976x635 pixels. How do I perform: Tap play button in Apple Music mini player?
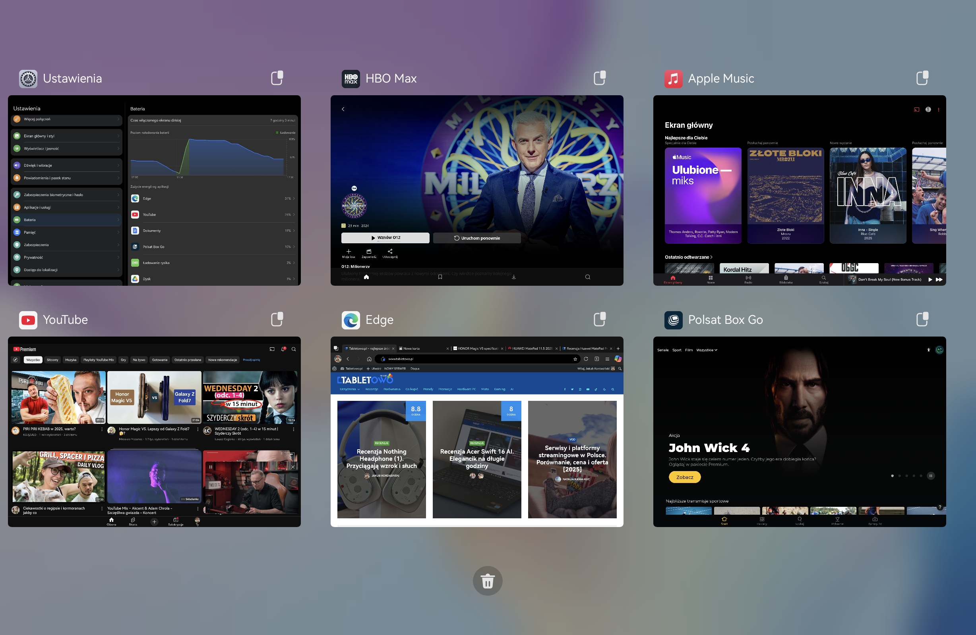(930, 279)
